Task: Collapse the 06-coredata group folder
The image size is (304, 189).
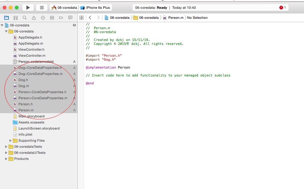Action: pos(6,31)
